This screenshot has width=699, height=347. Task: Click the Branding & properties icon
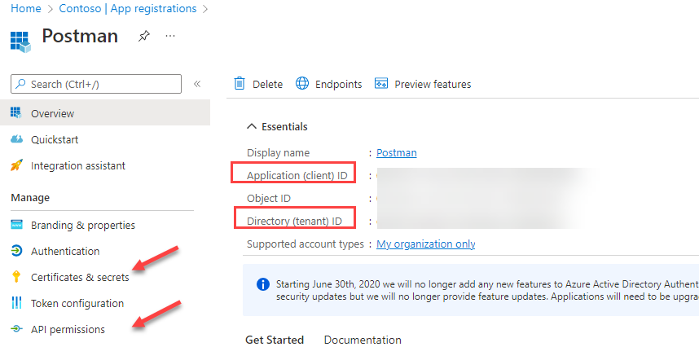16,225
